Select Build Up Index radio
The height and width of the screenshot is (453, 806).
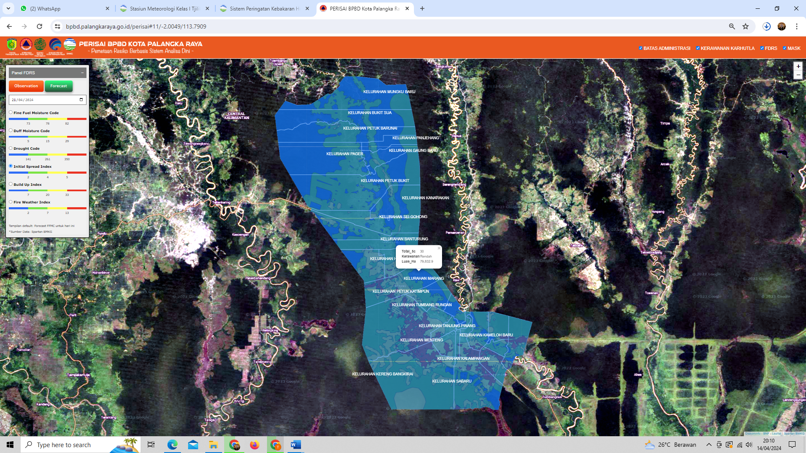tap(11, 184)
